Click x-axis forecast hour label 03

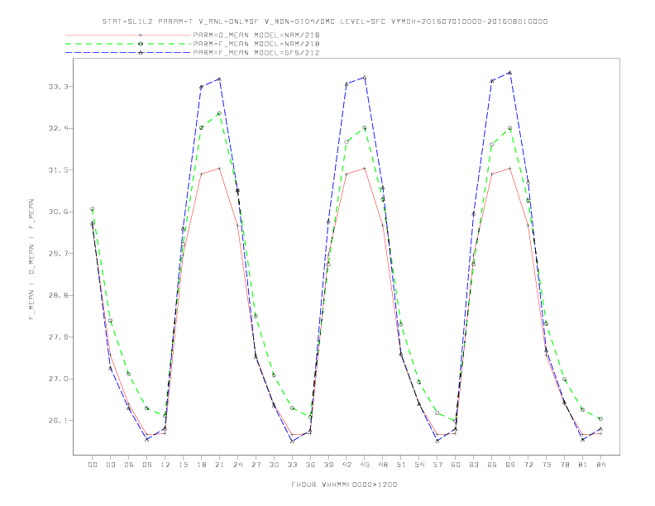[x=111, y=465]
